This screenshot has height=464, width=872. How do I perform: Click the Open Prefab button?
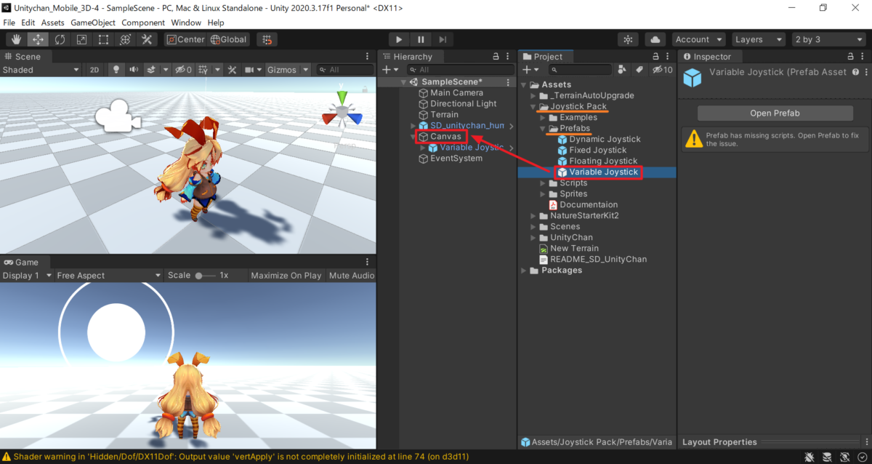(x=775, y=113)
